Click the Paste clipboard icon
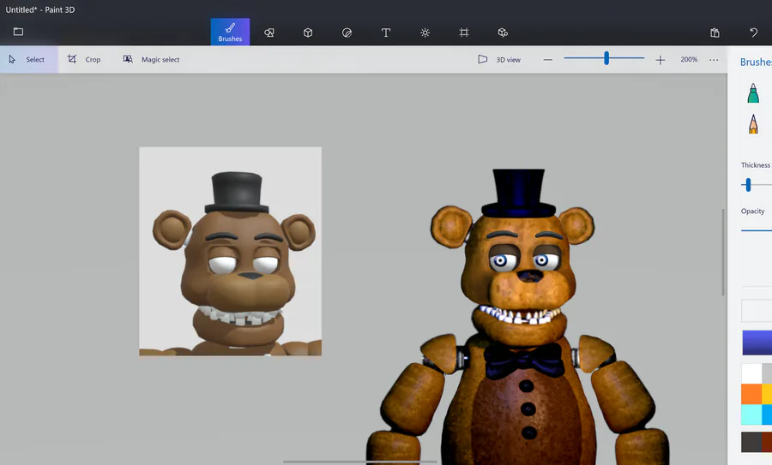 (715, 33)
